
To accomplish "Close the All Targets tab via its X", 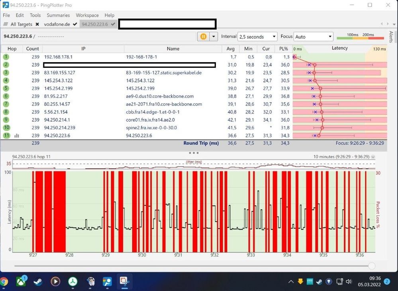I will pos(38,24).
